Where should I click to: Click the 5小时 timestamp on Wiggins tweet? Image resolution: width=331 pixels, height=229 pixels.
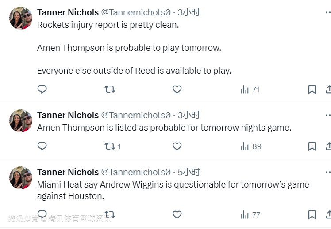[x=189, y=172]
